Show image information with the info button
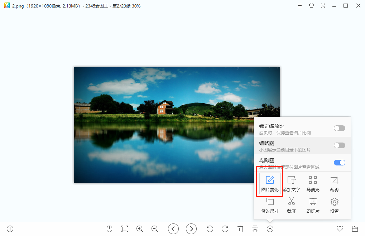The width and height of the screenshot is (365, 236). (x=10, y=228)
